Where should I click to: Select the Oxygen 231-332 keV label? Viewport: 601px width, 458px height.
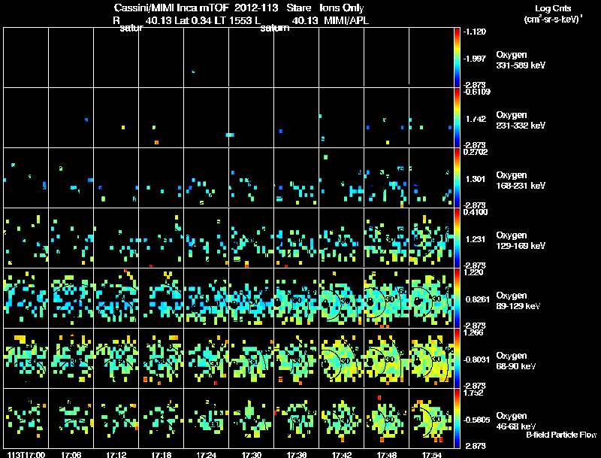click(521, 120)
